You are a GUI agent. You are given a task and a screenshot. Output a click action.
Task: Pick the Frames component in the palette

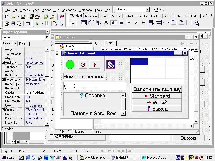click(84, 23)
